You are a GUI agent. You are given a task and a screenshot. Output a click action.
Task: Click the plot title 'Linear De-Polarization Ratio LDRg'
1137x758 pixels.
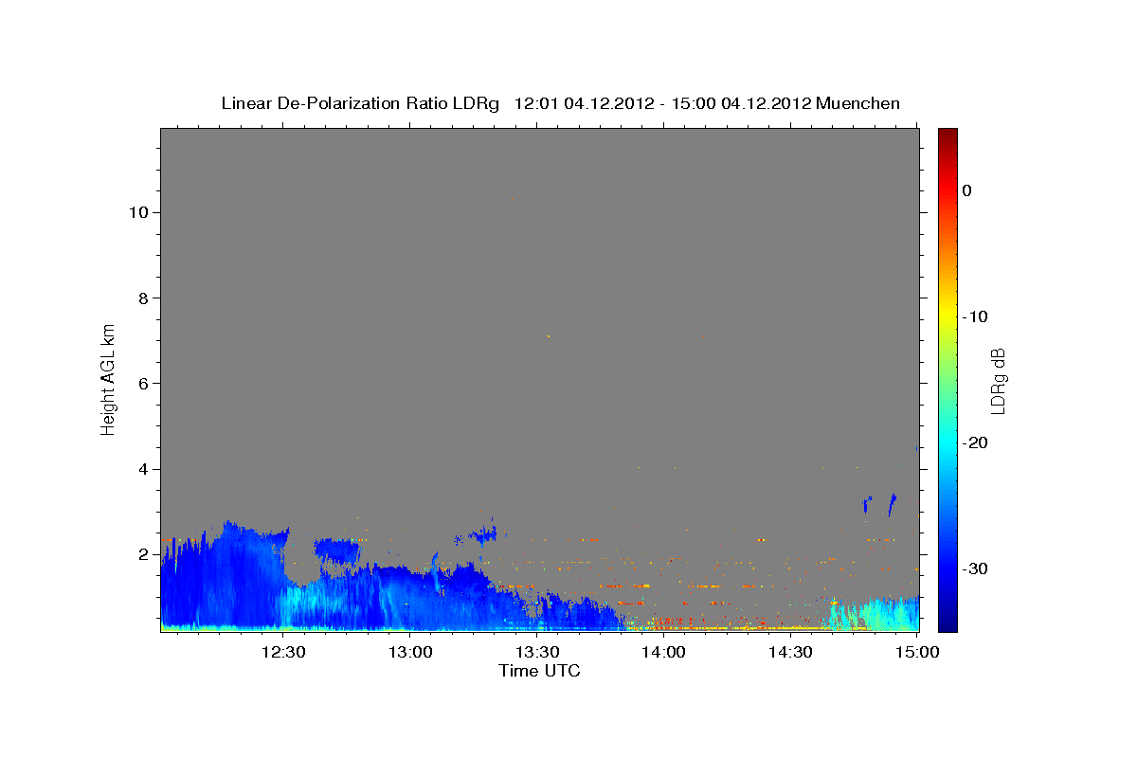pos(359,103)
